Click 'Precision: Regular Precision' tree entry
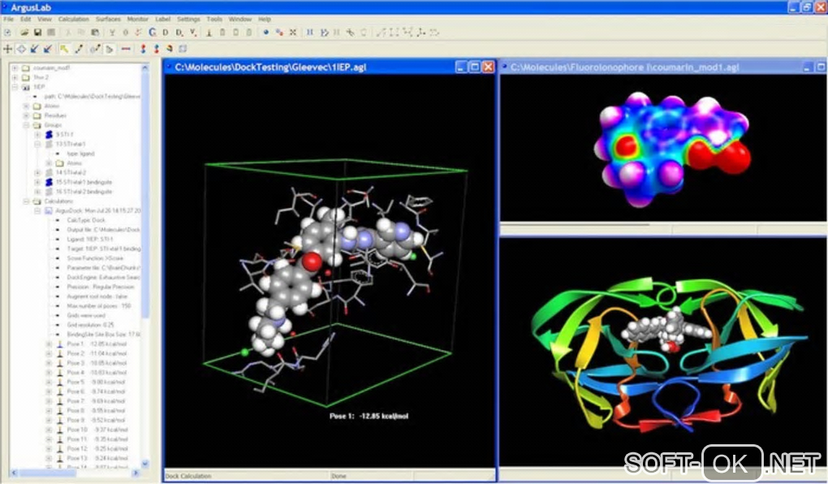The width and height of the screenshot is (828, 484). pyautogui.click(x=101, y=287)
